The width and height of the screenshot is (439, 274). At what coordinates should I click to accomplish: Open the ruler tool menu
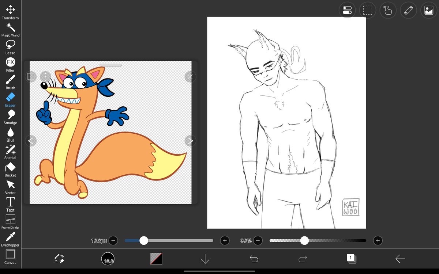408,10
